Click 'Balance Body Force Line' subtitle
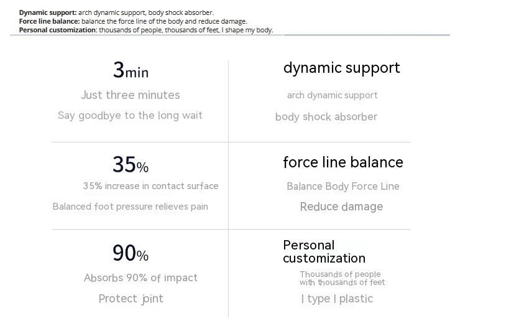The image size is (519, 326). click(343, 187)
